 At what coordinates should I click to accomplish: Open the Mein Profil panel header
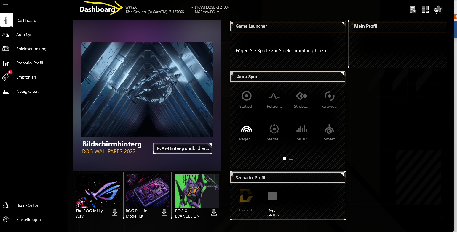398,26
